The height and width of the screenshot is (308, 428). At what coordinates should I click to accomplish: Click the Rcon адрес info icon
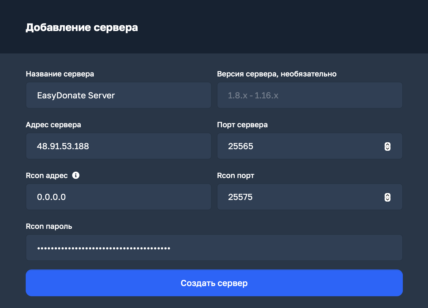pyautogui.click(x=76, y=175)
